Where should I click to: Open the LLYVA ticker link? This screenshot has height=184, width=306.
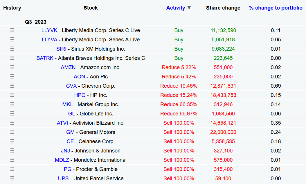coord(50,40)
